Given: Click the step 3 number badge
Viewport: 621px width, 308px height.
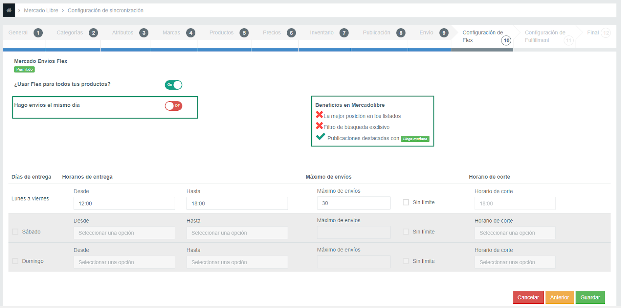Looking at the screenshot, I should [144, 33].
